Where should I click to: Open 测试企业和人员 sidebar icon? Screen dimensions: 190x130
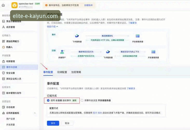(4, 79)
